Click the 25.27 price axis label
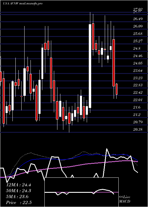The height and width of the screenshot is (207, 148). coord(138,41)
